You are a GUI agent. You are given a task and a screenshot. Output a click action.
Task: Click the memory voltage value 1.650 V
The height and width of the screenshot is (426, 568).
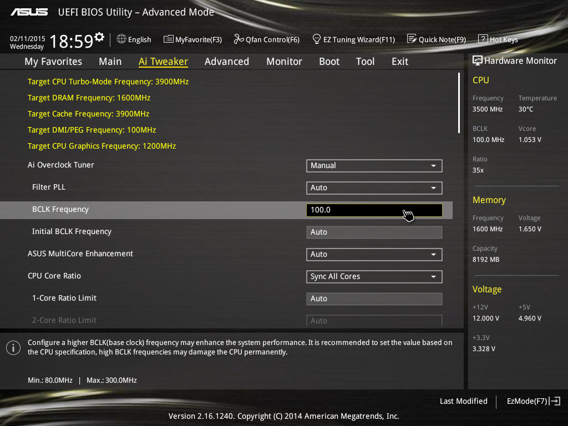[x=530, y=229]
